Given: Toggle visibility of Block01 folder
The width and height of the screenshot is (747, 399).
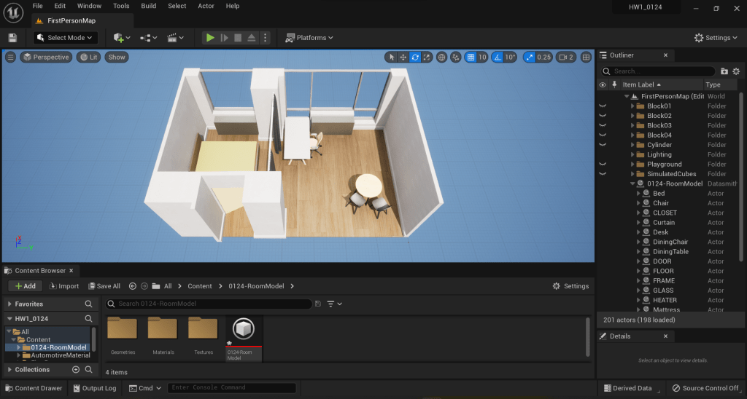Looking at the screenshot, I should click(x=603, y=106).
